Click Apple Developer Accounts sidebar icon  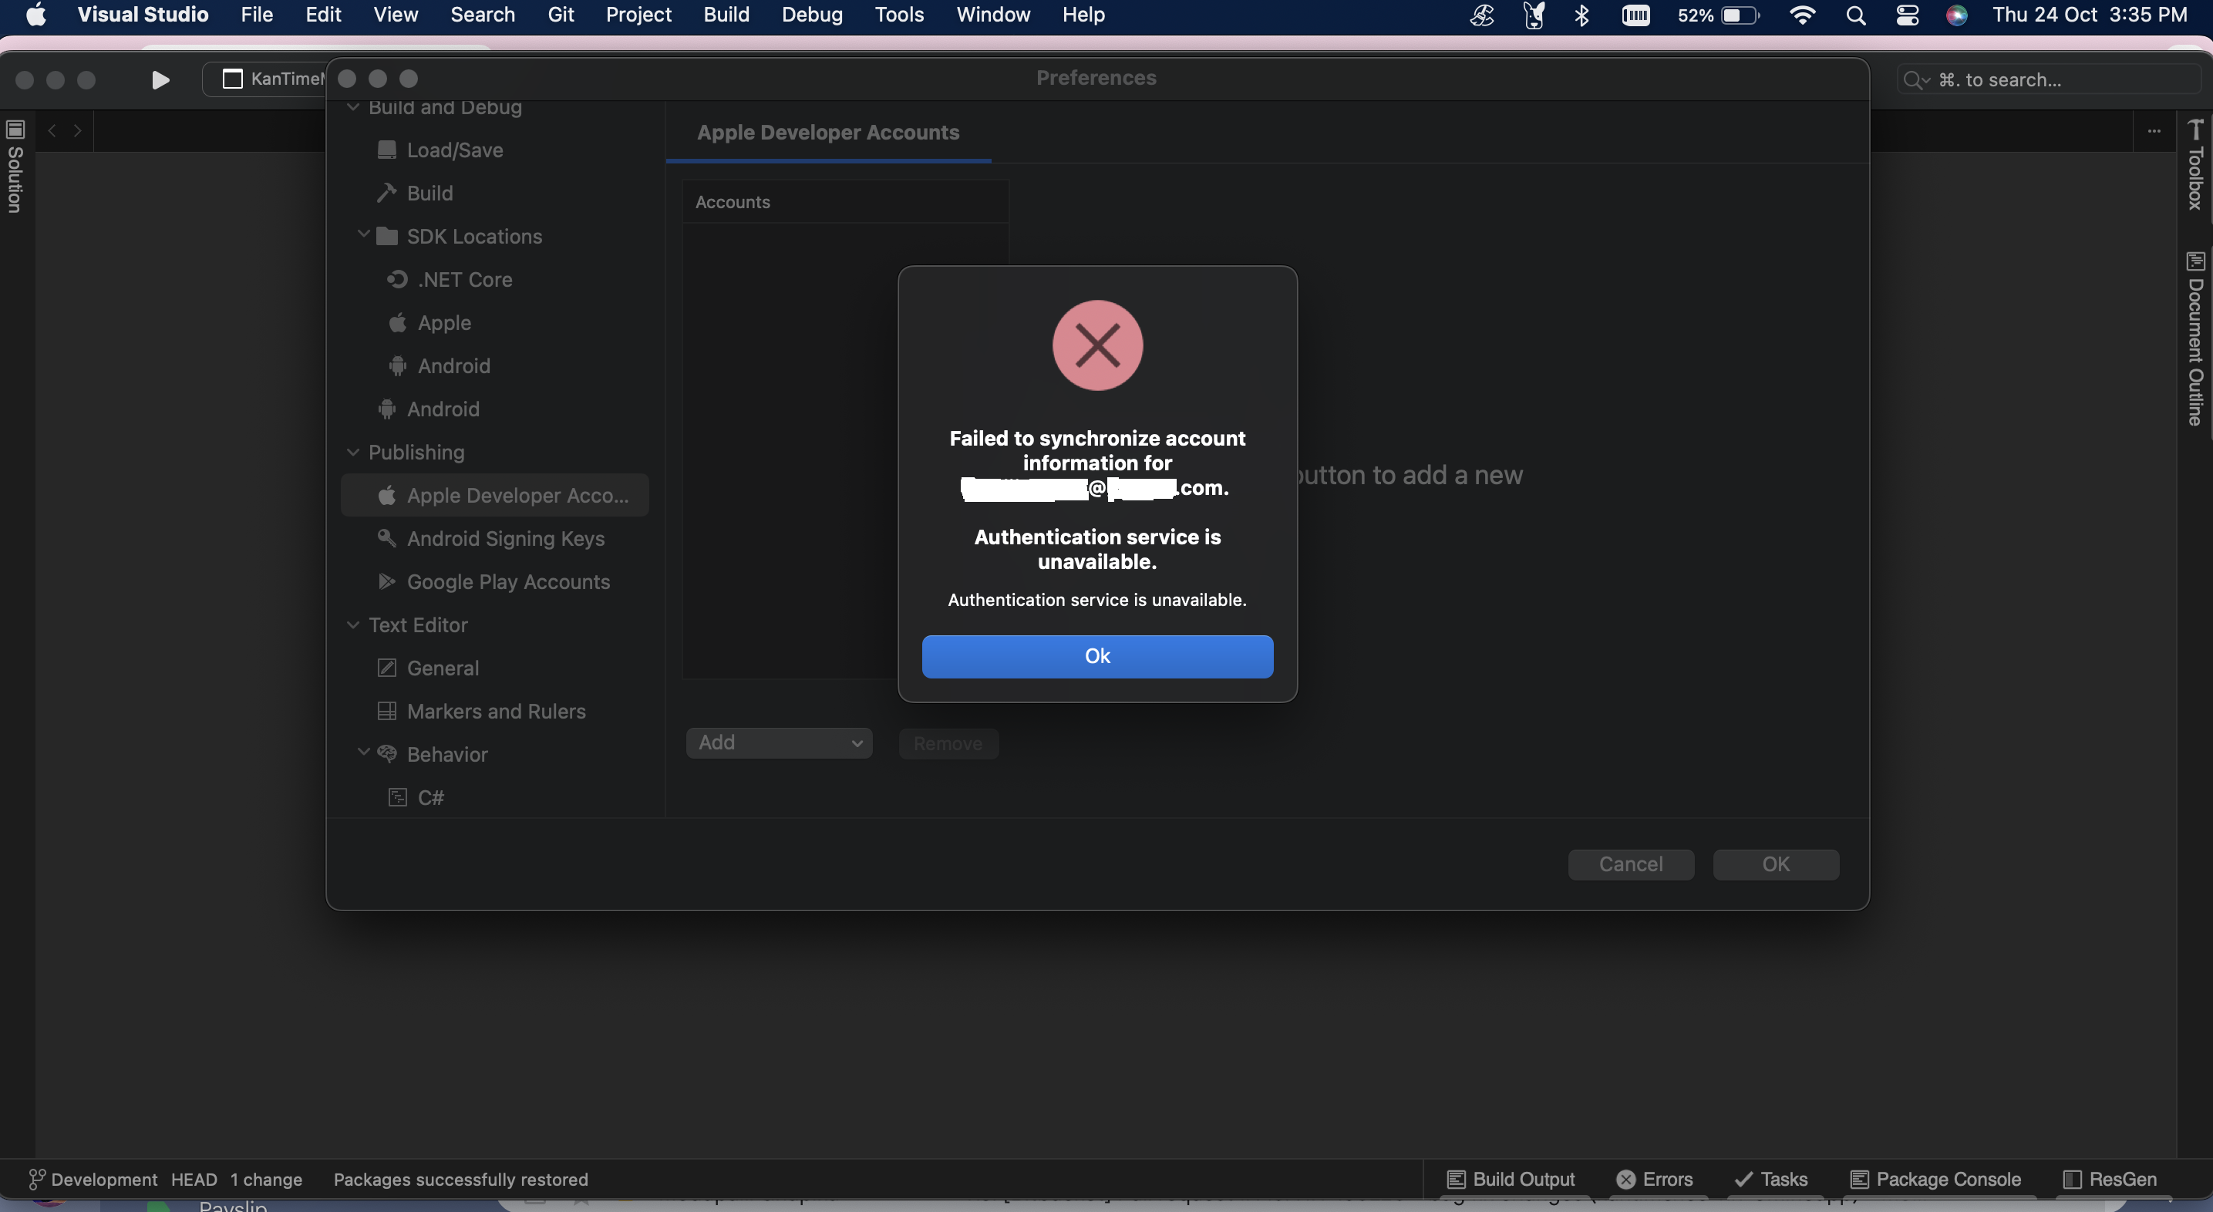pyautogui.click(x=387, y=495)
